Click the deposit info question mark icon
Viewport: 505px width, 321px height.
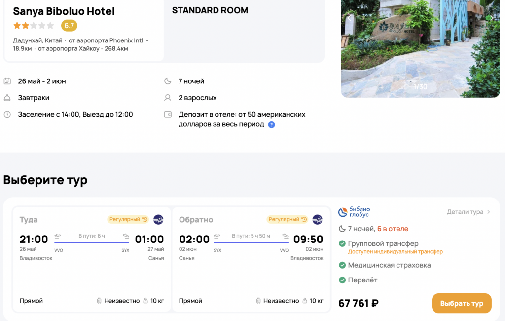[272, 125]
